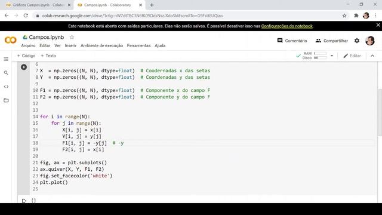This screenshot has width=382, height=215.
Task: Click the Campos.ipynb notebook title
Action: click(47, 37)
